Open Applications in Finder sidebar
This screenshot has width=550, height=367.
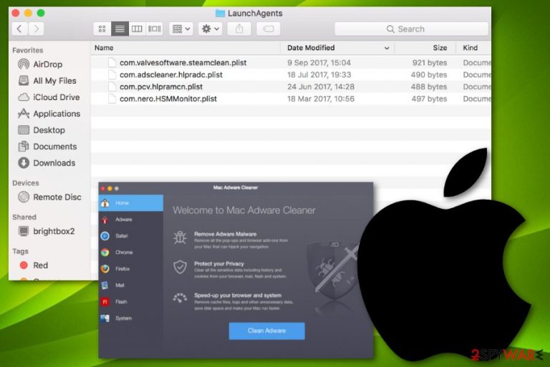[49, 114]
